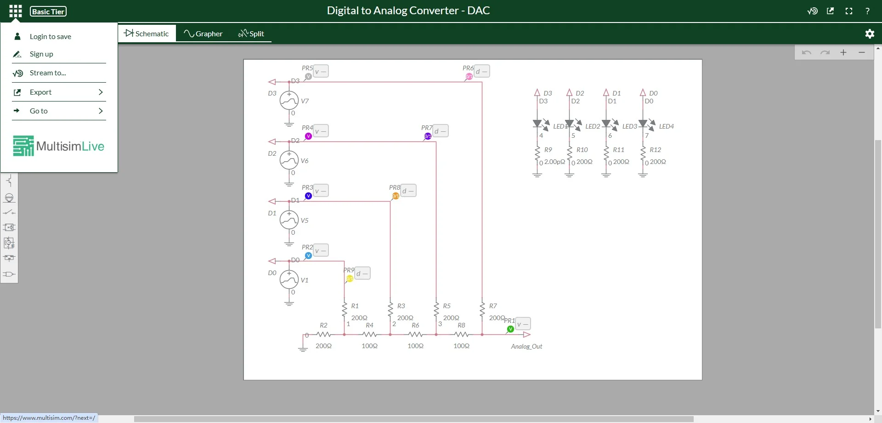Switch to the Split view tab

pyautogui.click(x=251, y=33)
